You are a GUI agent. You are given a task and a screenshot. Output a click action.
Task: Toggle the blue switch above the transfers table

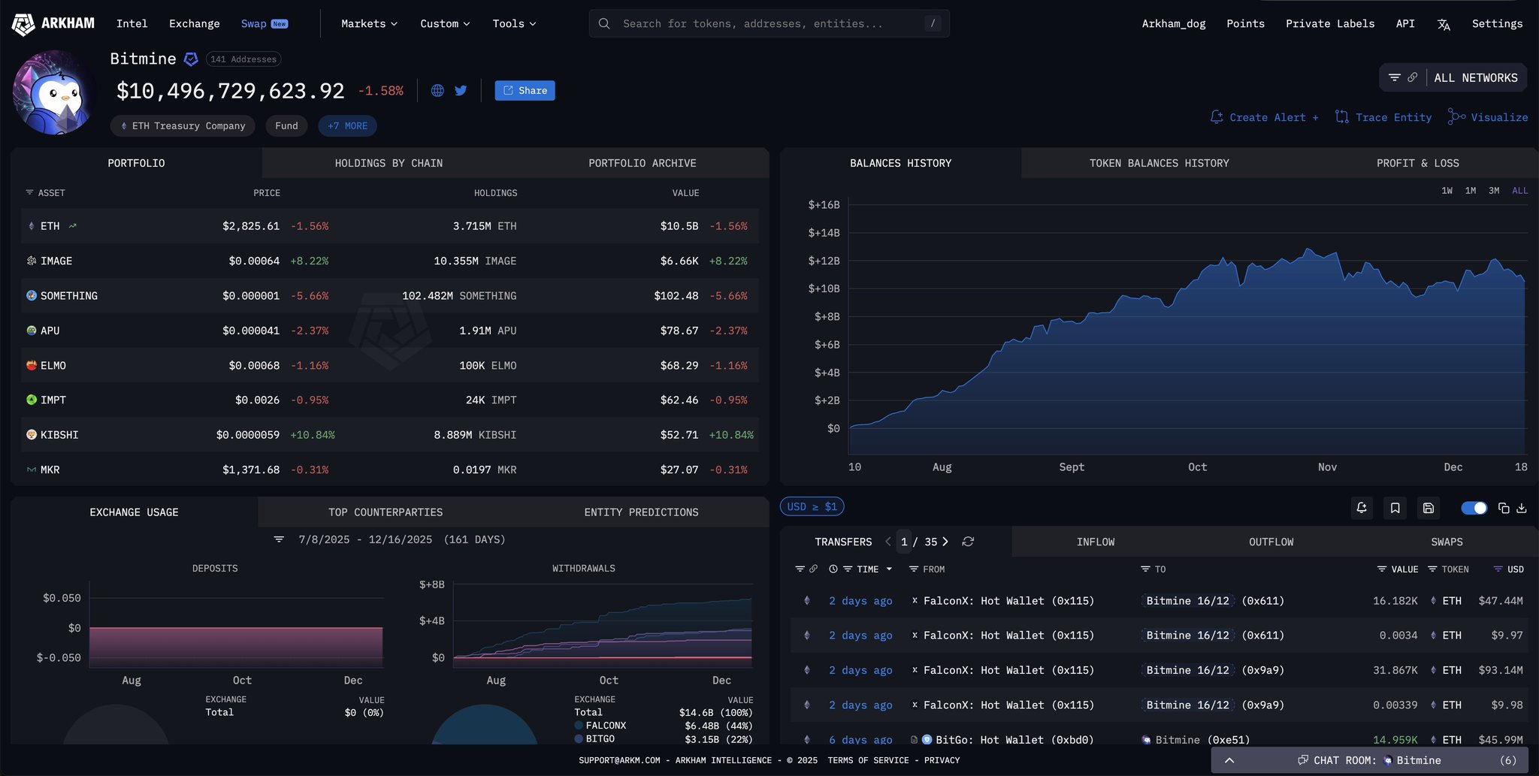coord(1474,509)
